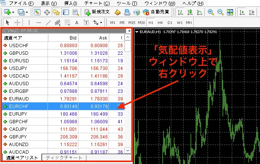Open the 挿入 (I) menu
Image resolution: width=260 pixels, height=164 pixels.
click(70, 3)
